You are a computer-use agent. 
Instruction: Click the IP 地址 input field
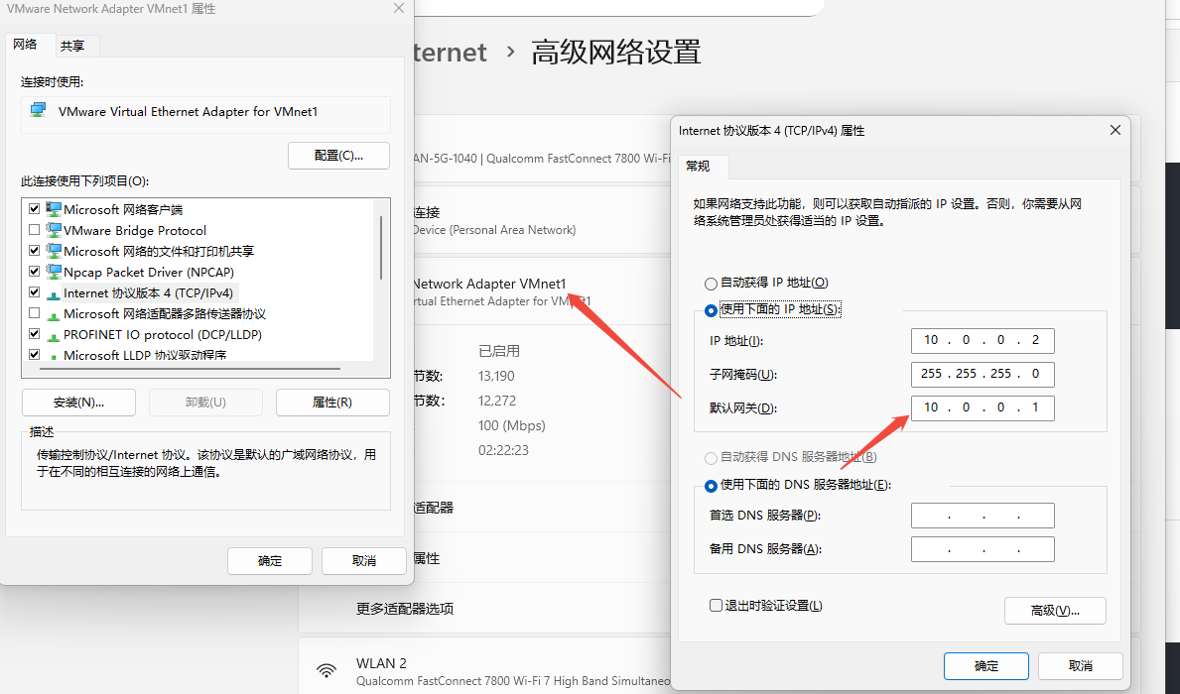983,341
